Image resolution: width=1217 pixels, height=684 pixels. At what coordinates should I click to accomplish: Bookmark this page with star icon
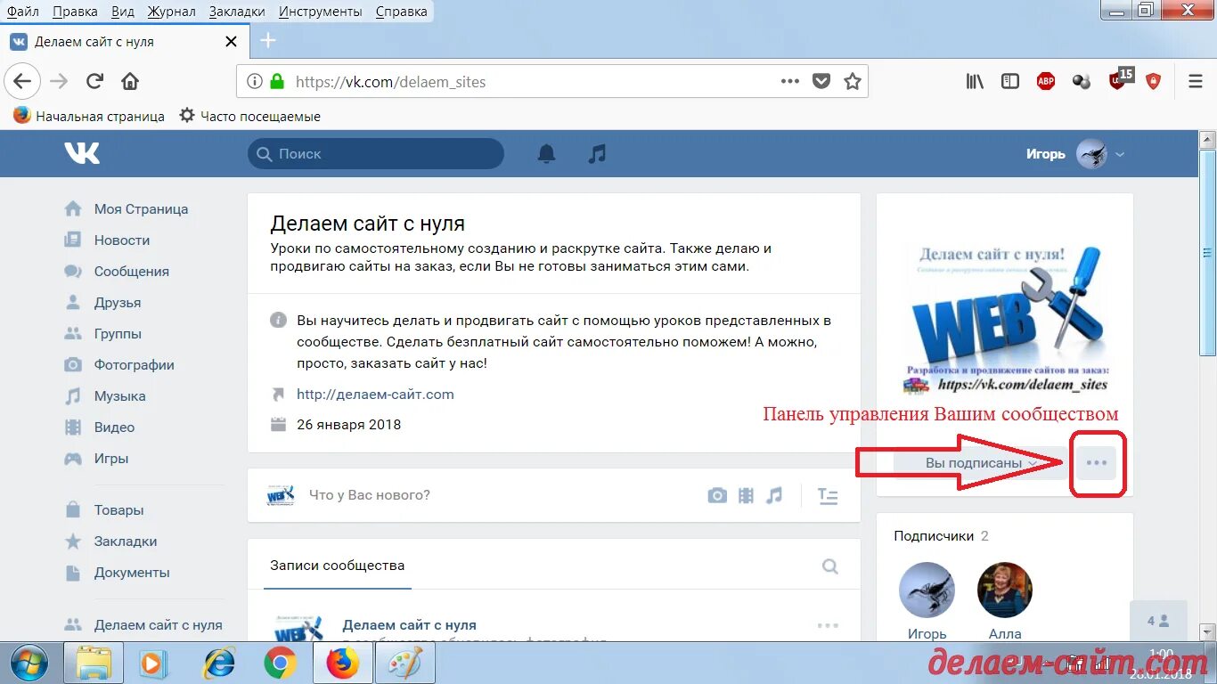click(x=853, y=81)
